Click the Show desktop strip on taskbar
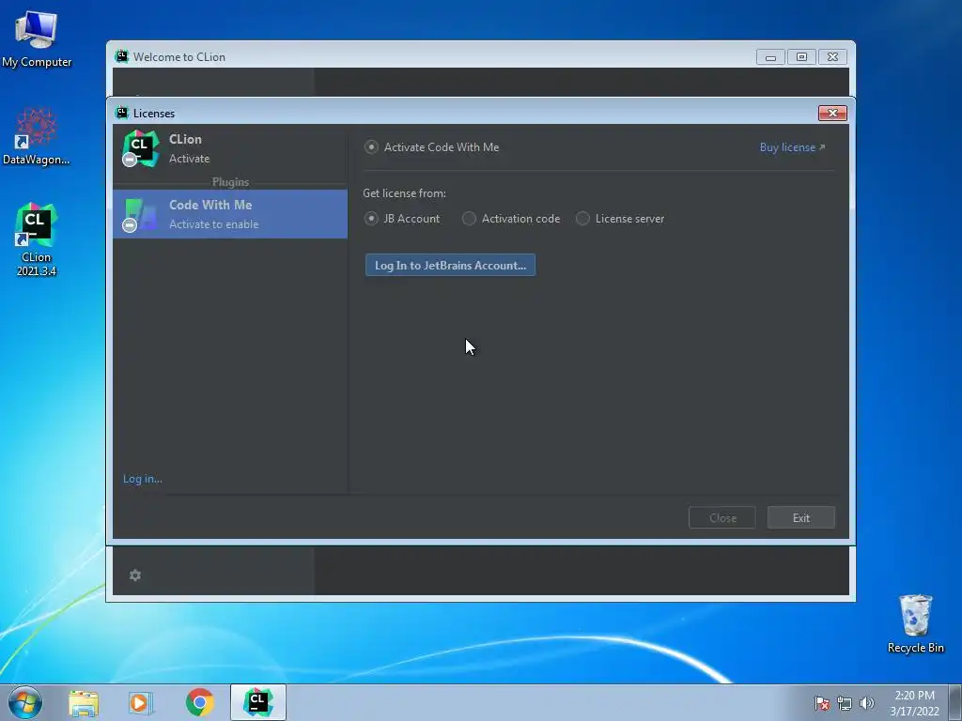Screen dimensions: 962x721 955,702
